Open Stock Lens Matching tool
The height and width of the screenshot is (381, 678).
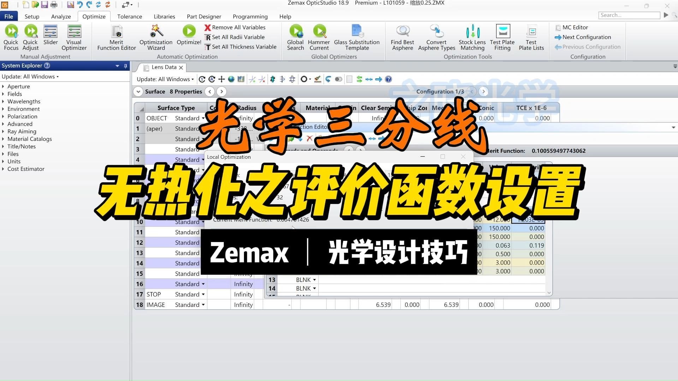(x=472, y=37)
